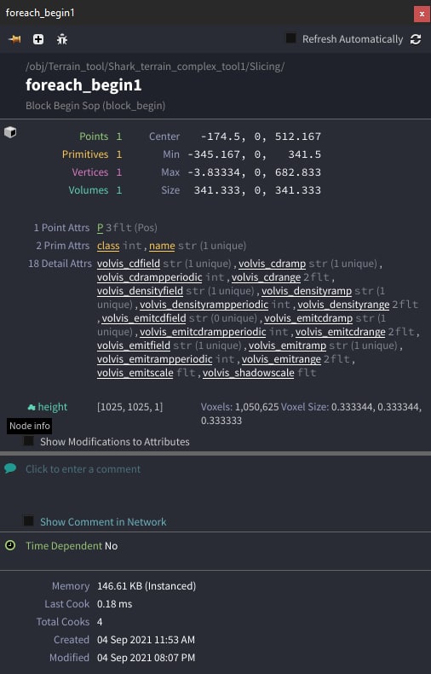Open the volvis_emitcdfield attribute link
This screenshot has width=431, height=674.
[144, 318]
